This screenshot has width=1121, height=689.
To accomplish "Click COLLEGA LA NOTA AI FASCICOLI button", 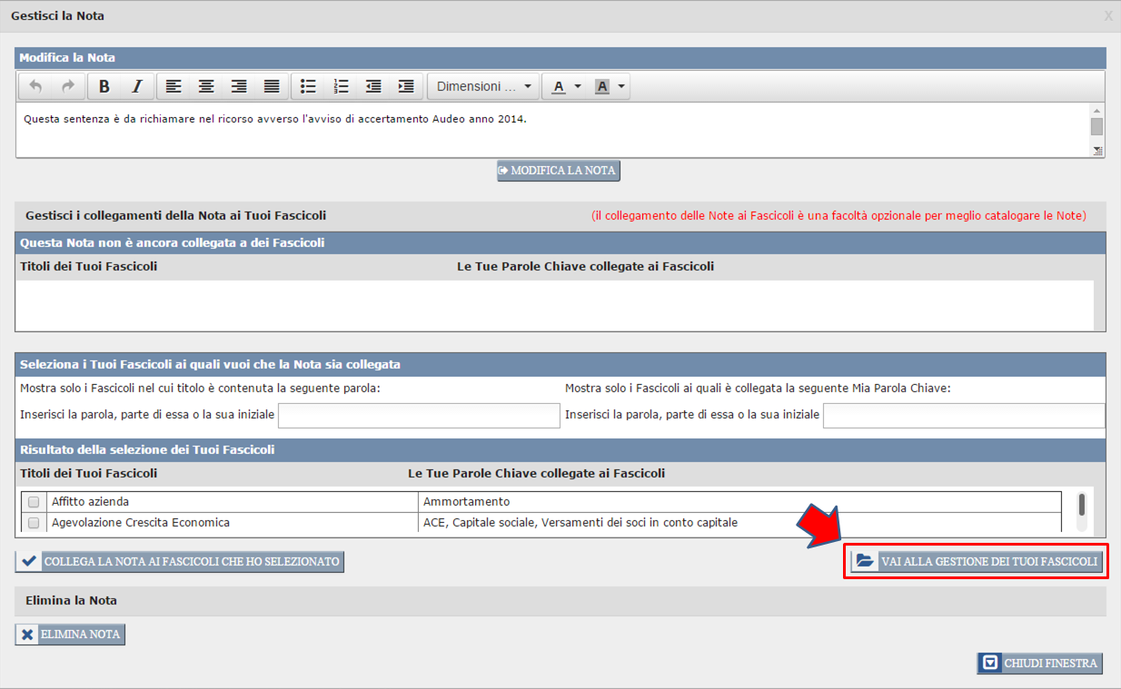I will coord(180,562).
